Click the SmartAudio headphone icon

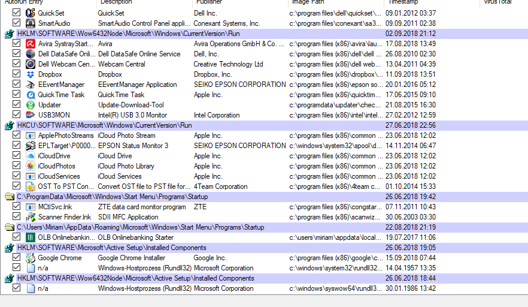tap(31, 23)
